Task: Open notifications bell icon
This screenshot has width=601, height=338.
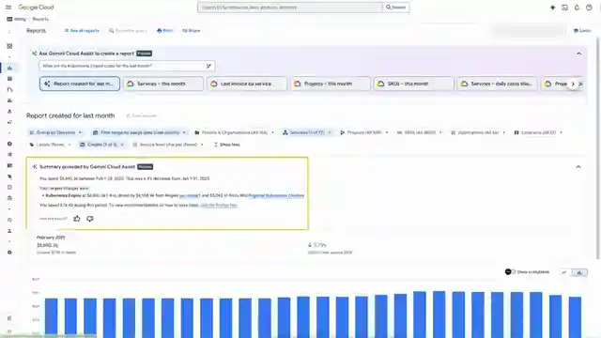Action: [577, 8]
